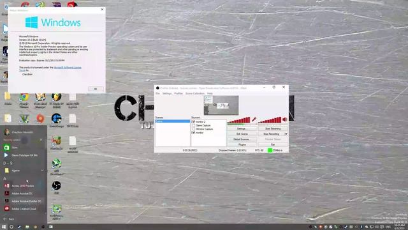Viewport: 408px width, 230px height.
Task: Open the Scene Collection menu in OBS
Action: point(195,93)
